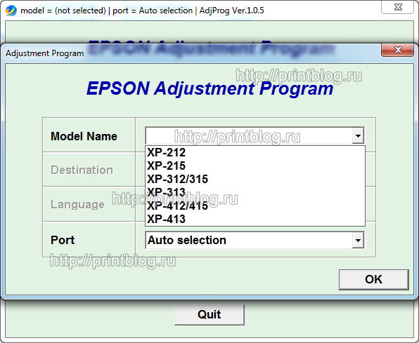Select XP-212 from the model list
Screen dimensions: 419x343
click(255, 153)
